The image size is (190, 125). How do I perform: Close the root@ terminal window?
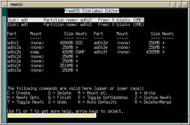click(x=185, y=5)
